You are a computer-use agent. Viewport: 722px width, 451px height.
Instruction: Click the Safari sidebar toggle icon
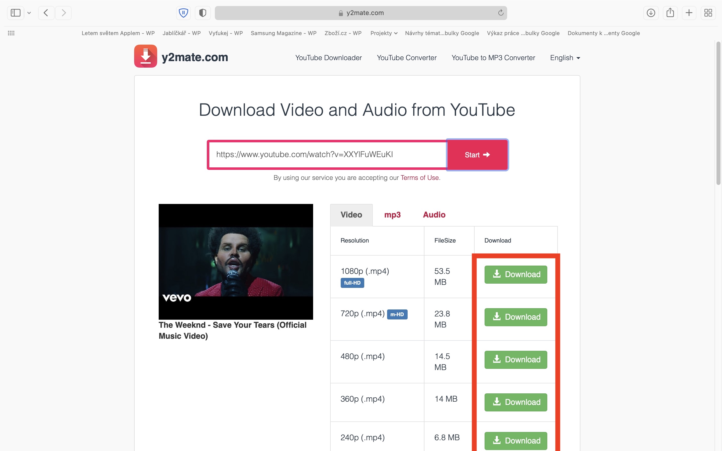[16, 13]
